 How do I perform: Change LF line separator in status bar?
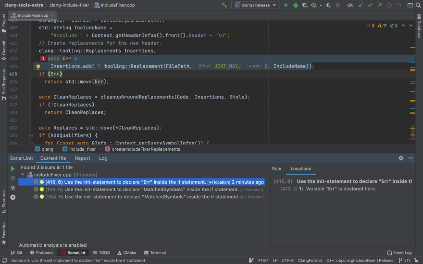275,261
